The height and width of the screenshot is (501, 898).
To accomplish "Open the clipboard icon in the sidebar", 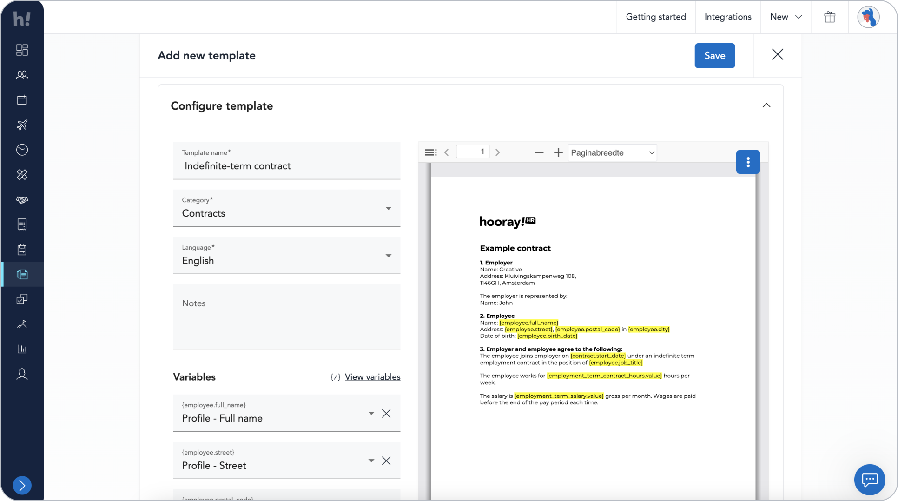I will coord(22,250).
